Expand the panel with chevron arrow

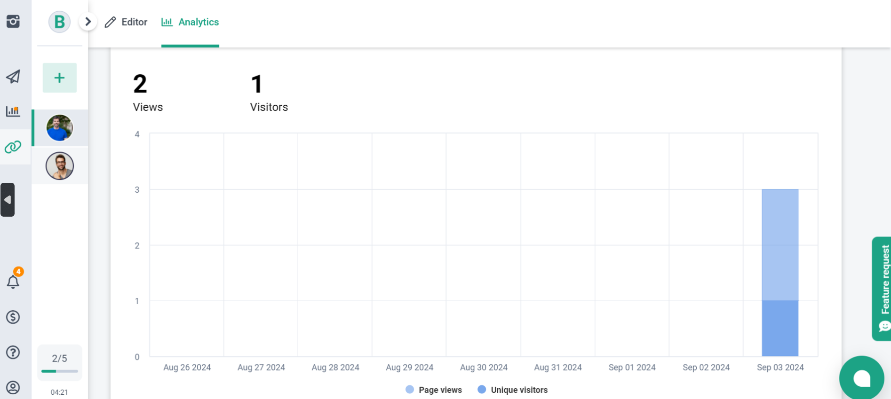[88, 22]
